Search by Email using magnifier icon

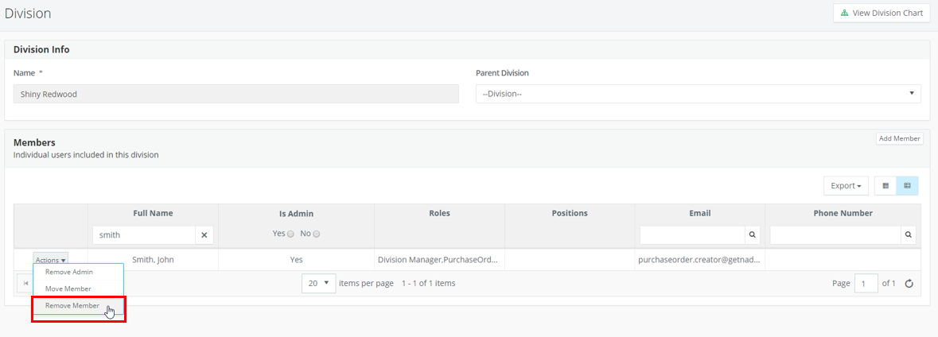[752, 235]
